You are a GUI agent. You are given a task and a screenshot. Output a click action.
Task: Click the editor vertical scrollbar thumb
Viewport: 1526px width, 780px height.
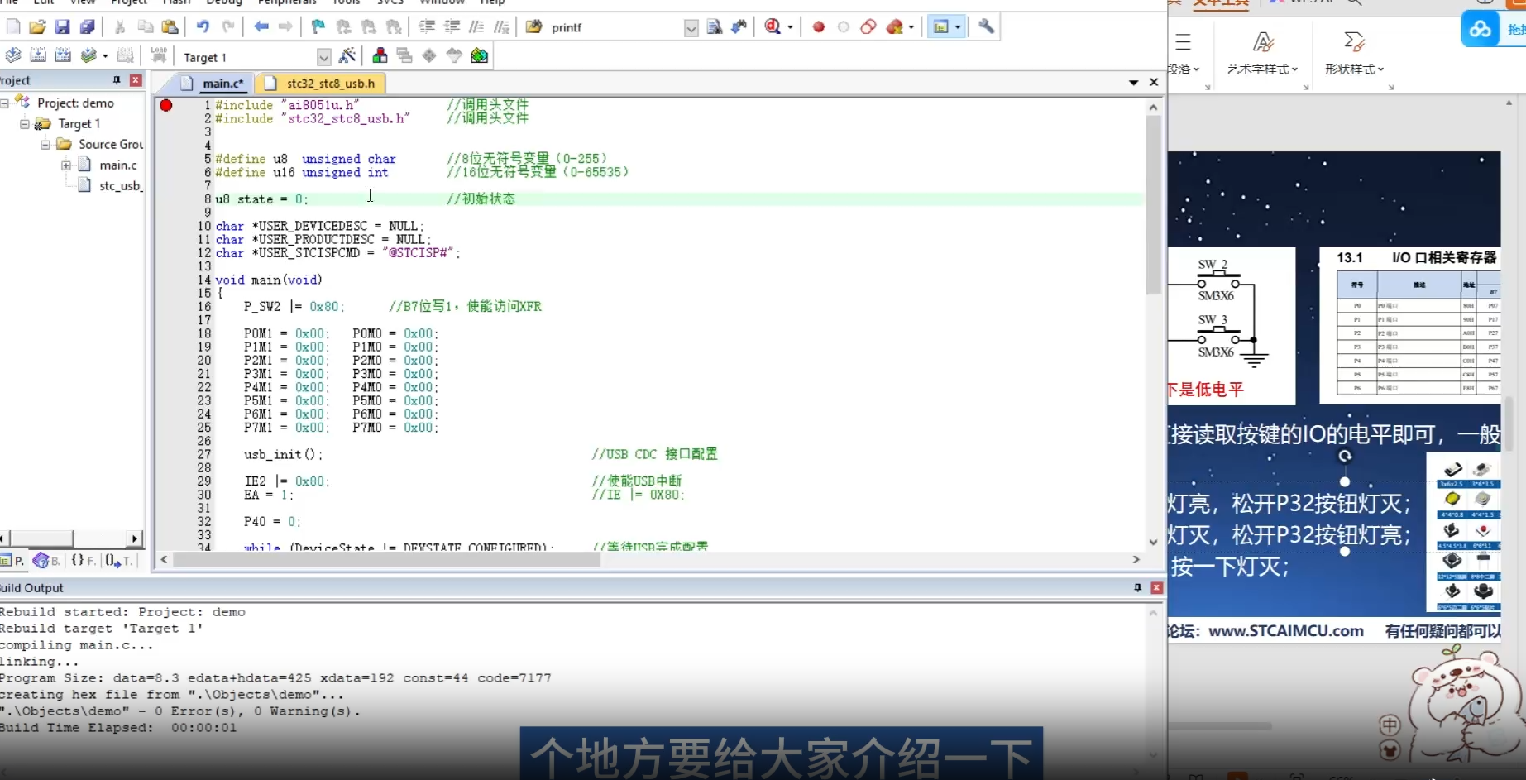(1153, 204)
